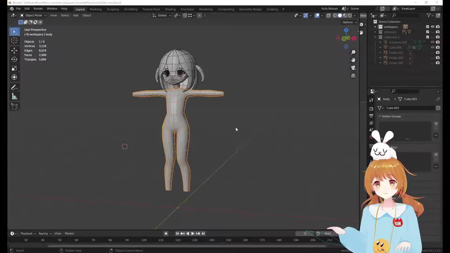Activate the Cursor tool in toolbar
The image size is (450, 253).
coord(14,40)
